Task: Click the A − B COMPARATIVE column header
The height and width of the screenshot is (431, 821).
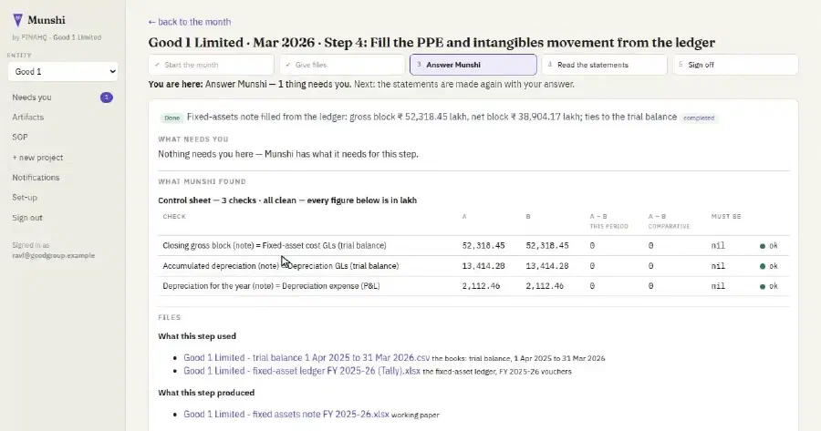Action: (x=669, y=221)
